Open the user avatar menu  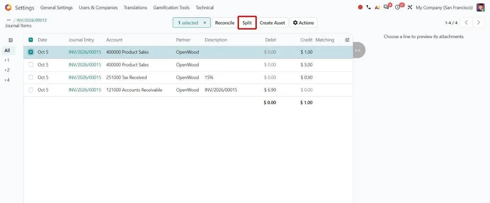(x=480, y=7)
